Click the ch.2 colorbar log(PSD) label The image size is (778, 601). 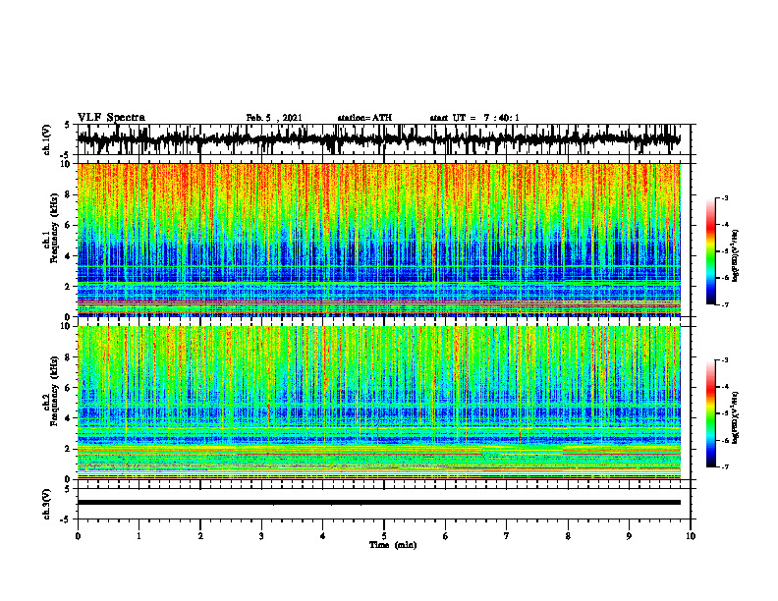736,417
